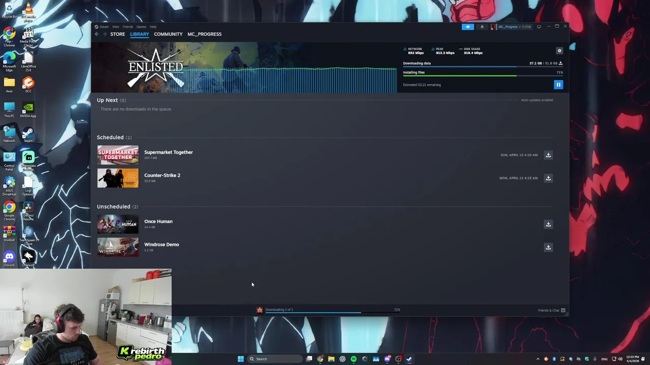Open the MC_PROGRESS profile tab
The image size is (650, 365).
pyautogui.click(x=204, y=34)
